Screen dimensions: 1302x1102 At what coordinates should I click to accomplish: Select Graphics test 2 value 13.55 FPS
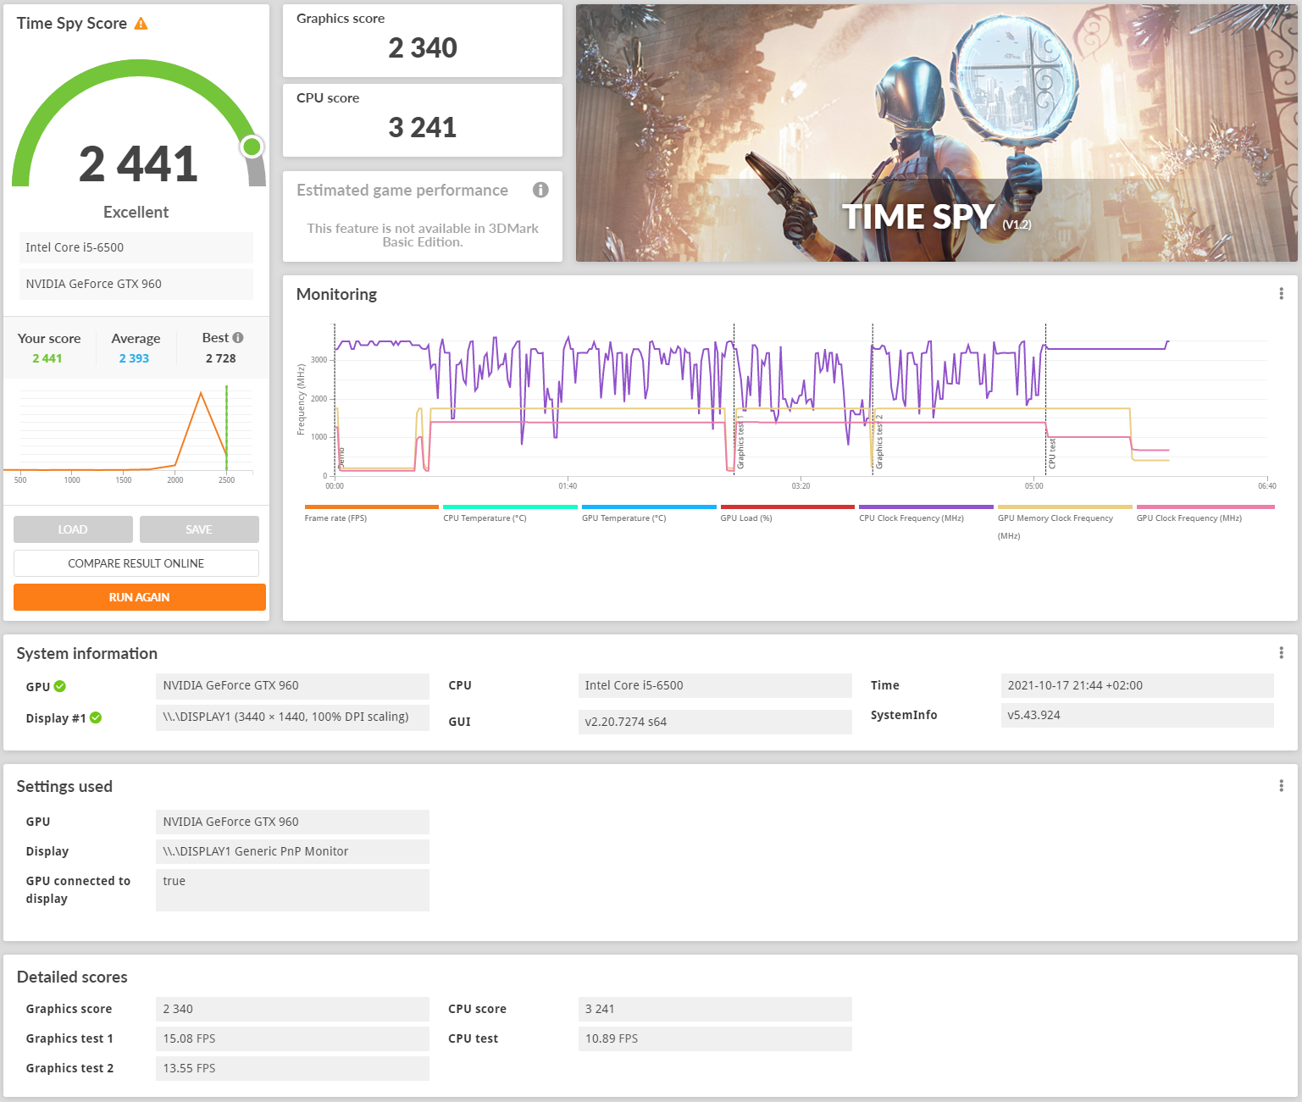pos(292,1068)
